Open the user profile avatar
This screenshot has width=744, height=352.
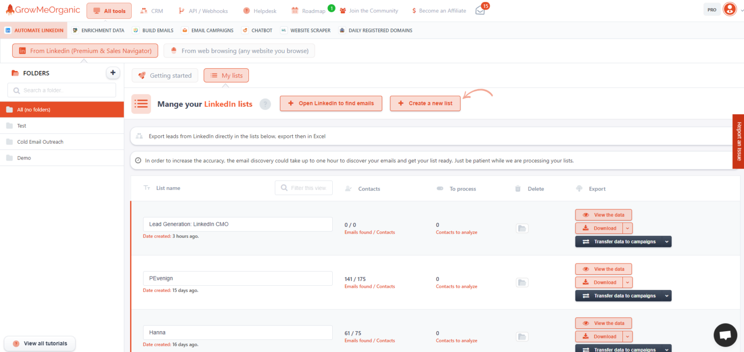click(729, 9)
